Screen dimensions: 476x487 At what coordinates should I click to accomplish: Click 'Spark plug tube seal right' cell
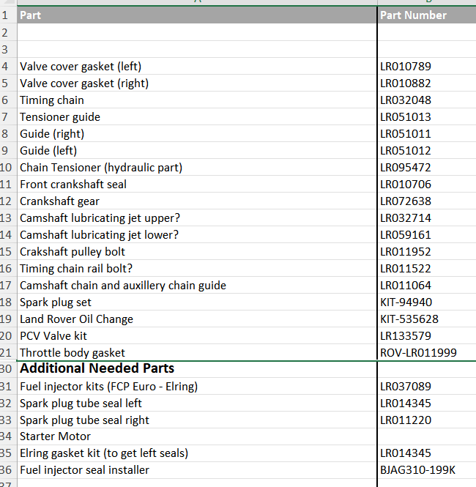[x=197, y=420]
